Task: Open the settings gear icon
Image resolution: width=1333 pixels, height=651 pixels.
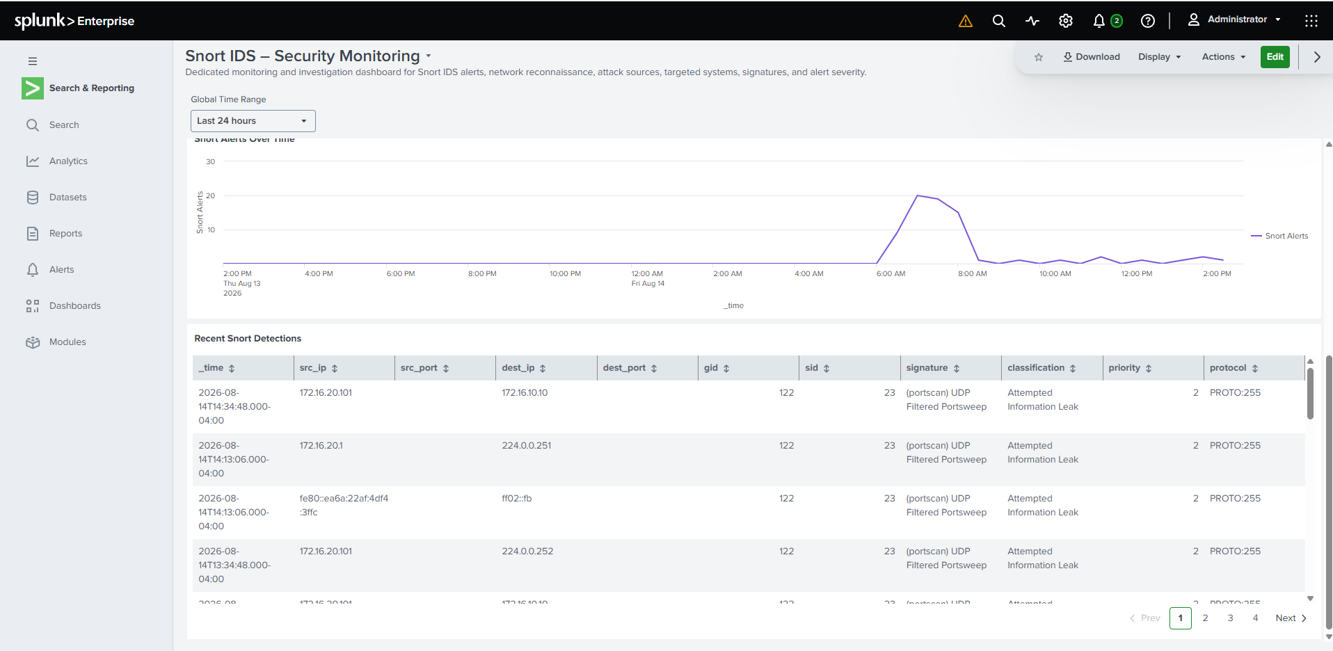Action: (1065, 21)
